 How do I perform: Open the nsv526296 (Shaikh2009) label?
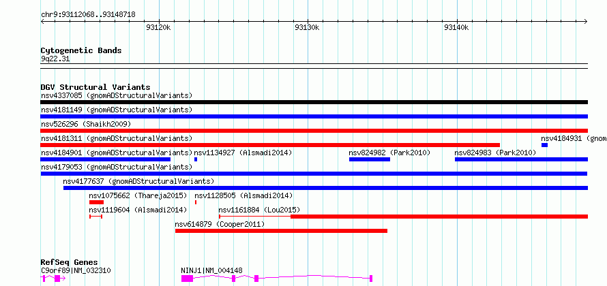point(86,124)
